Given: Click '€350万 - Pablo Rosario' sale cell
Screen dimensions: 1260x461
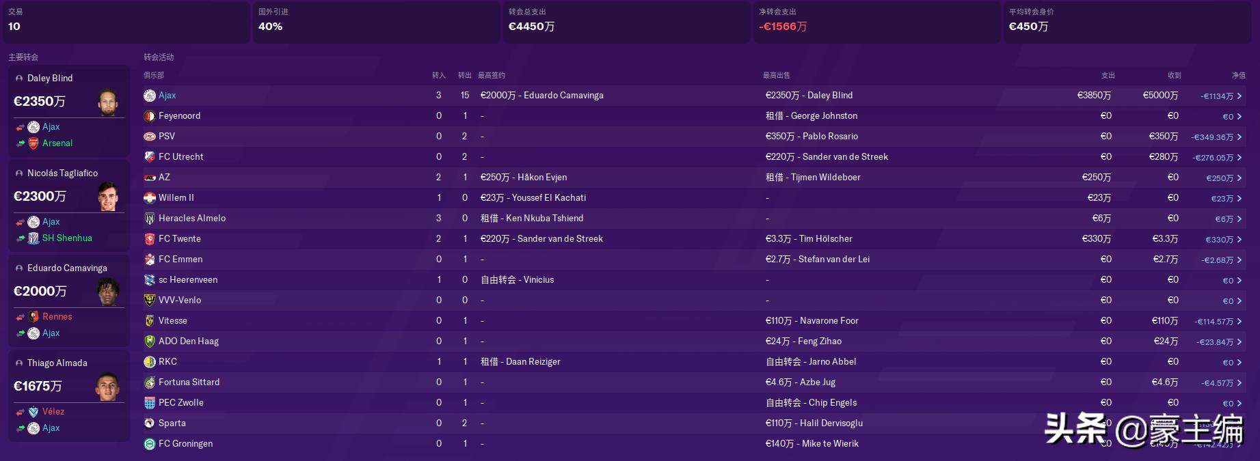Looking at the screenshot, I should point(812,137).
